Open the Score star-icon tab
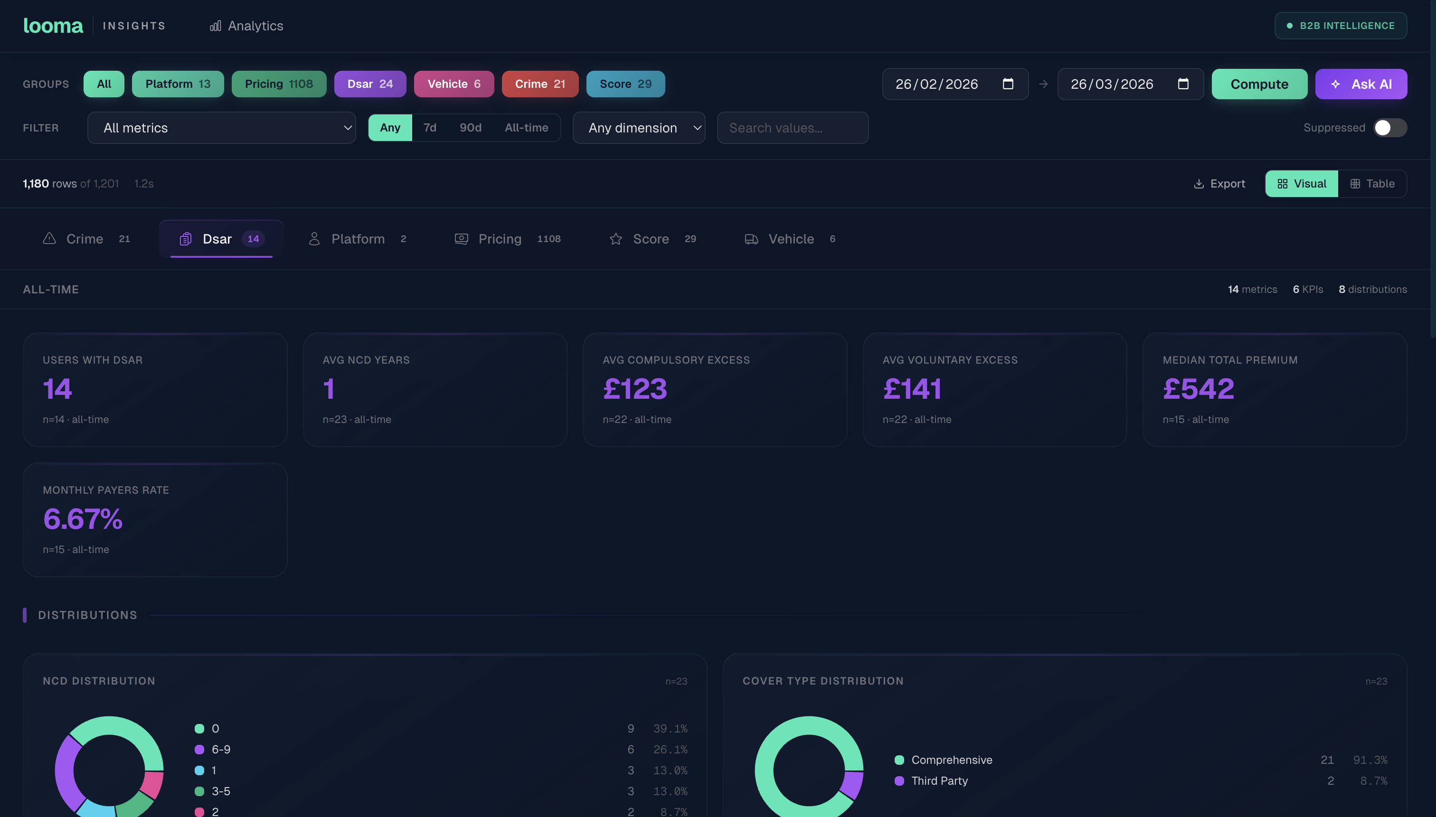1436x817 pixels. point(616,238)
